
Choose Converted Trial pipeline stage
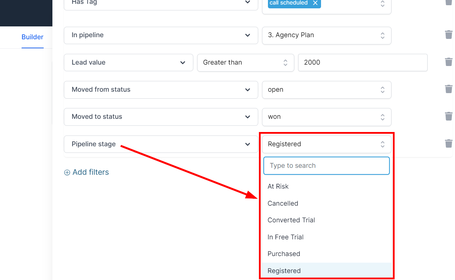[291, 220]
